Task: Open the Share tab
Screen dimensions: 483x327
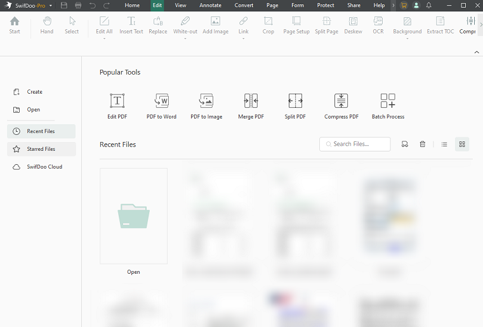Action: coord(354,5)
